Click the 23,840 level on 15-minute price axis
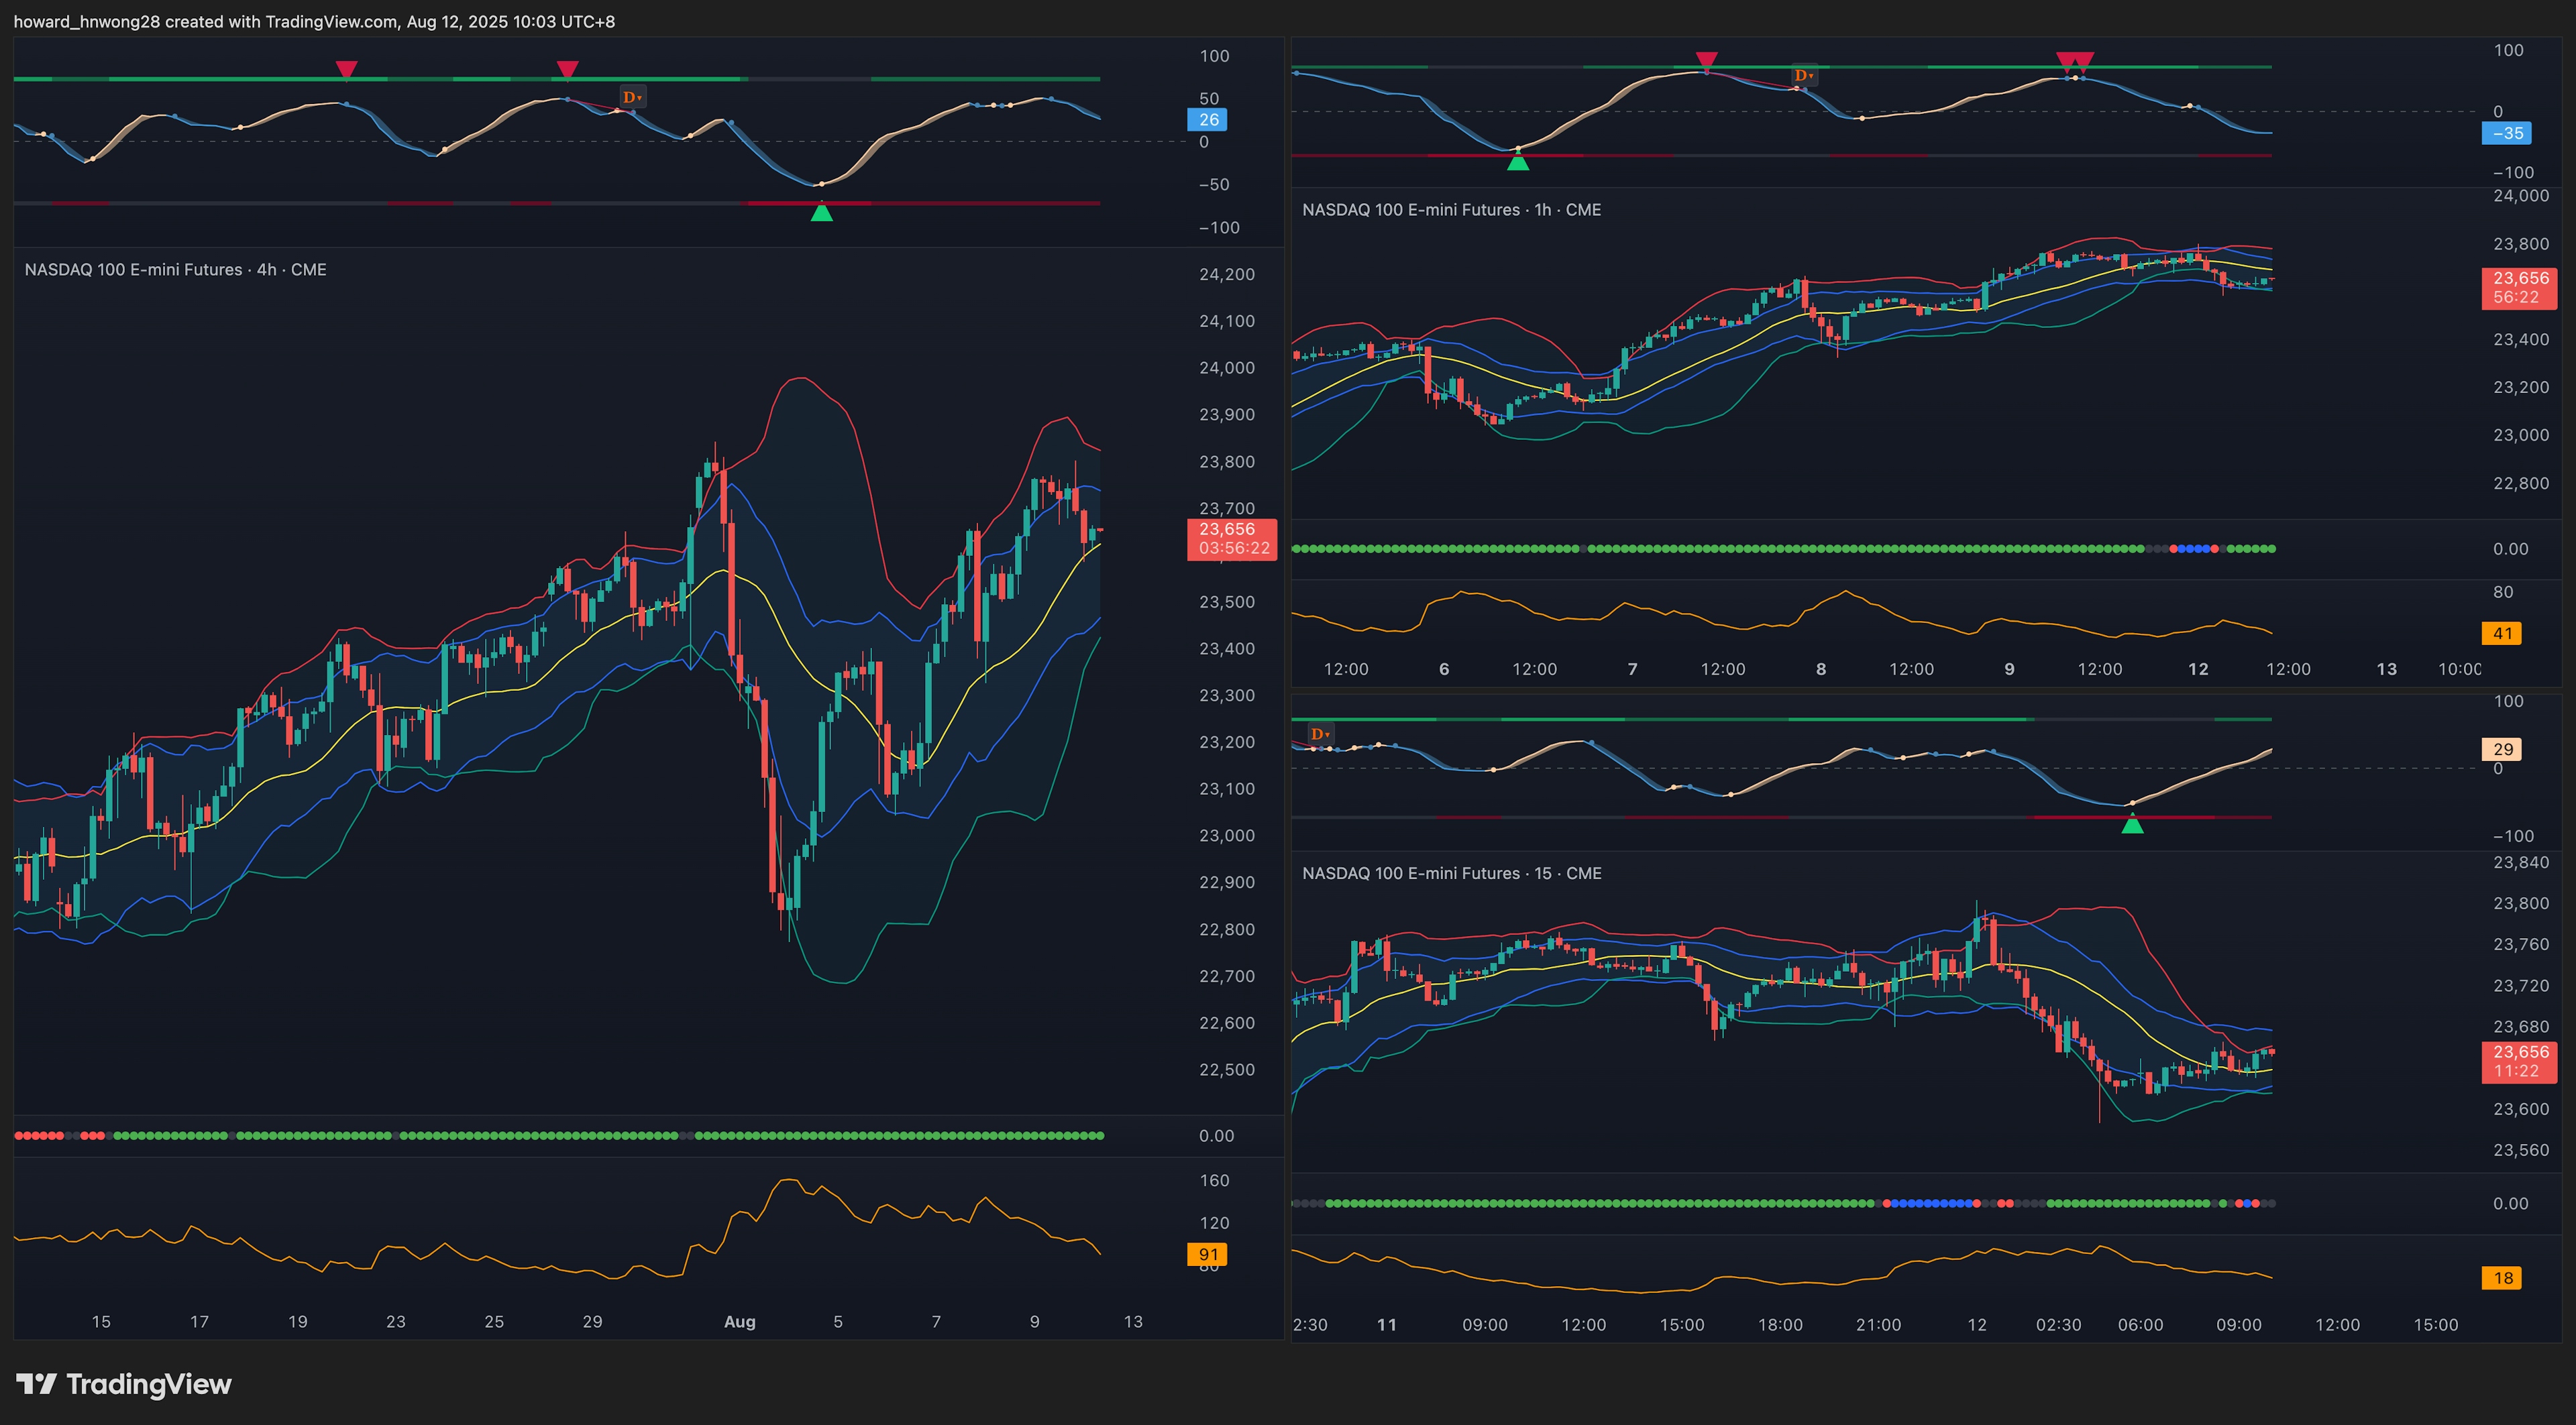The height and width of the screenshot is (1425, 2576). click(2521, 862)
